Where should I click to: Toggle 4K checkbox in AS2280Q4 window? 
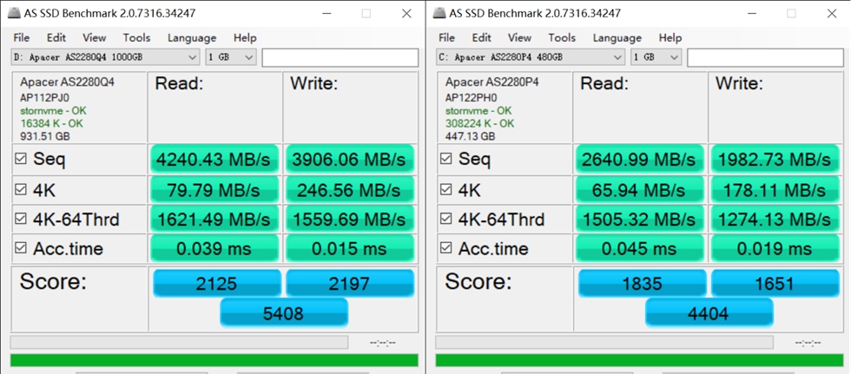tap(21, 190)
